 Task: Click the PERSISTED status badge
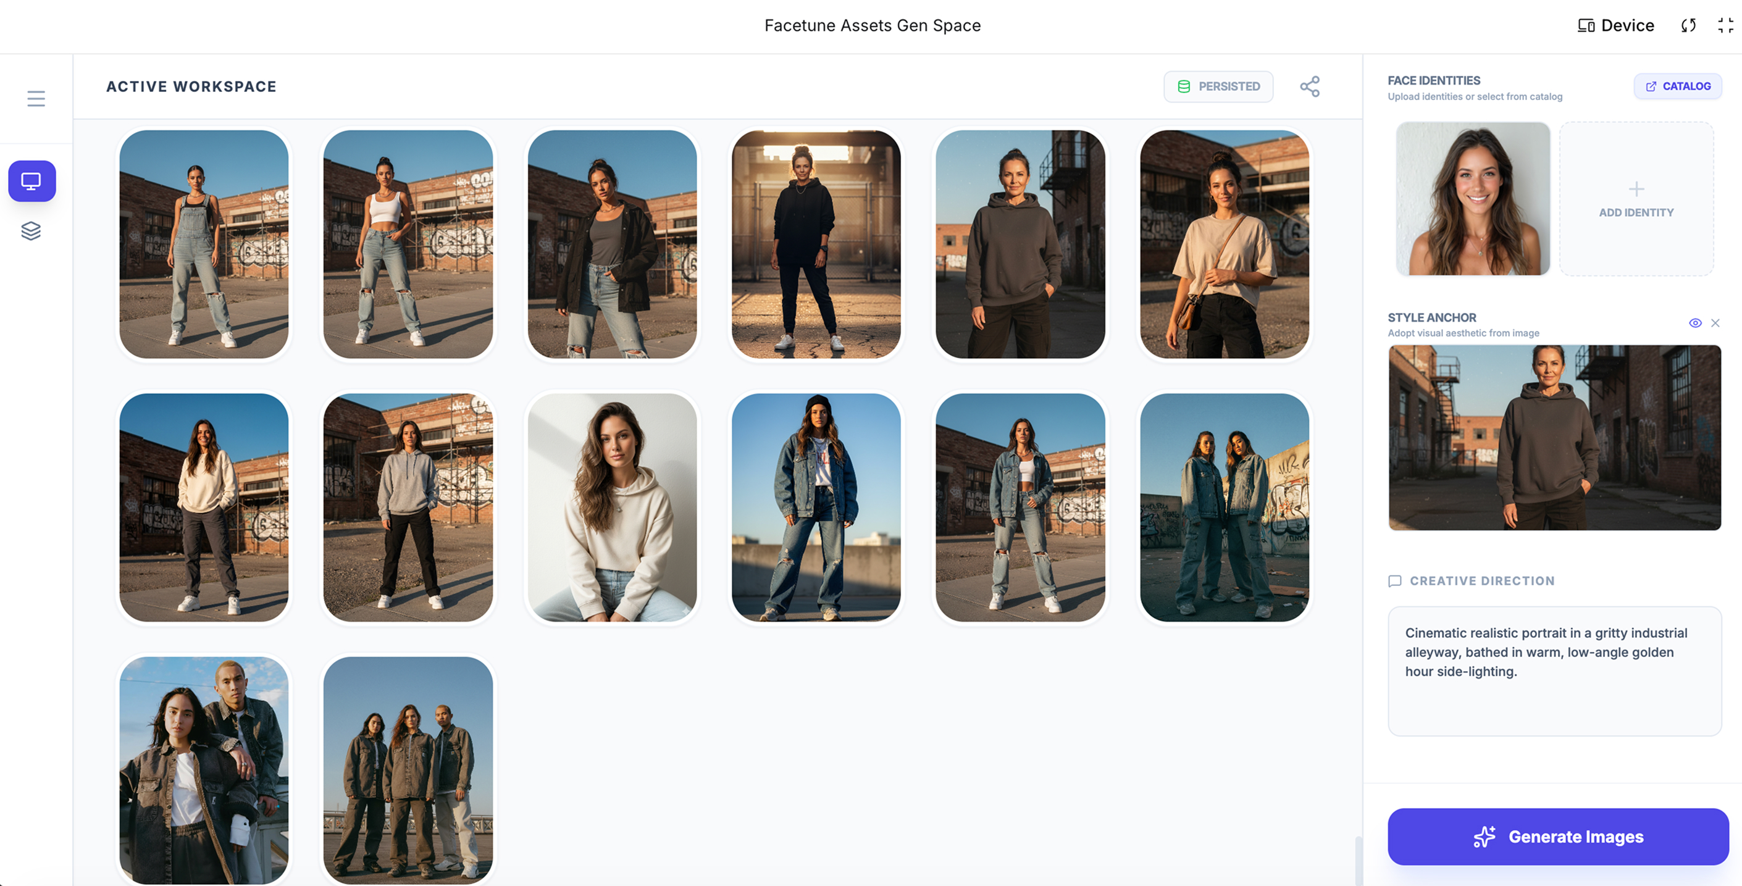coord(1218,86)
